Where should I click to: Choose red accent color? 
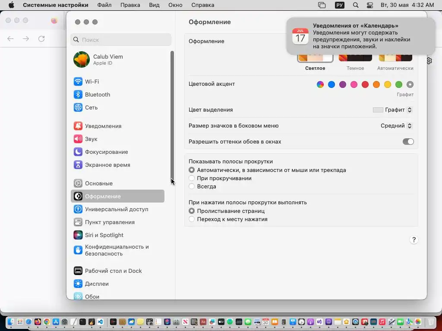click(365, 84)
